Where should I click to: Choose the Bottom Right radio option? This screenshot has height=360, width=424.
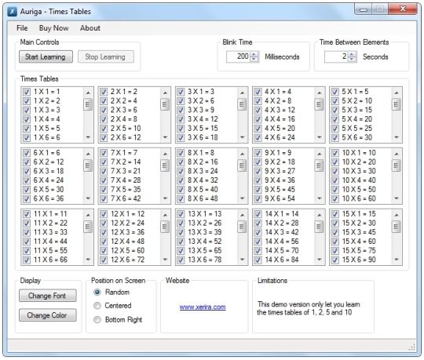pos(97,320)
